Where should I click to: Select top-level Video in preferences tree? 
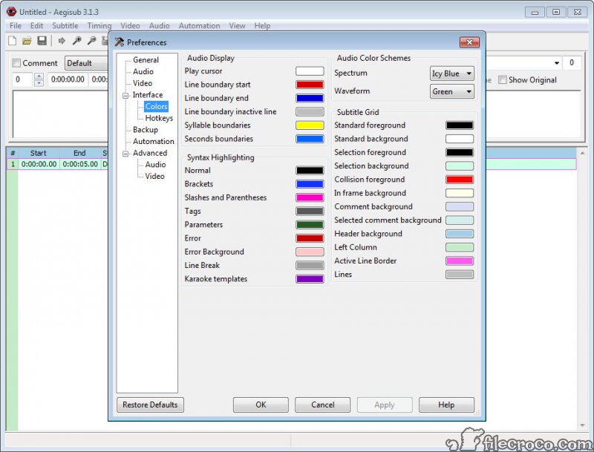click(143, 83)
